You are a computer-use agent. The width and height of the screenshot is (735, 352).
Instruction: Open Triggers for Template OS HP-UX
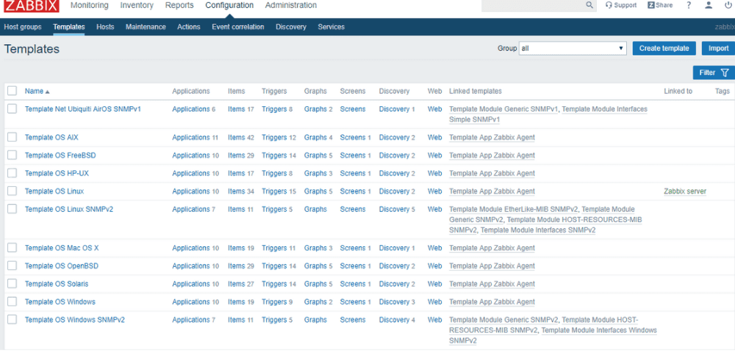pyautogui.click(x=274, y=173)
